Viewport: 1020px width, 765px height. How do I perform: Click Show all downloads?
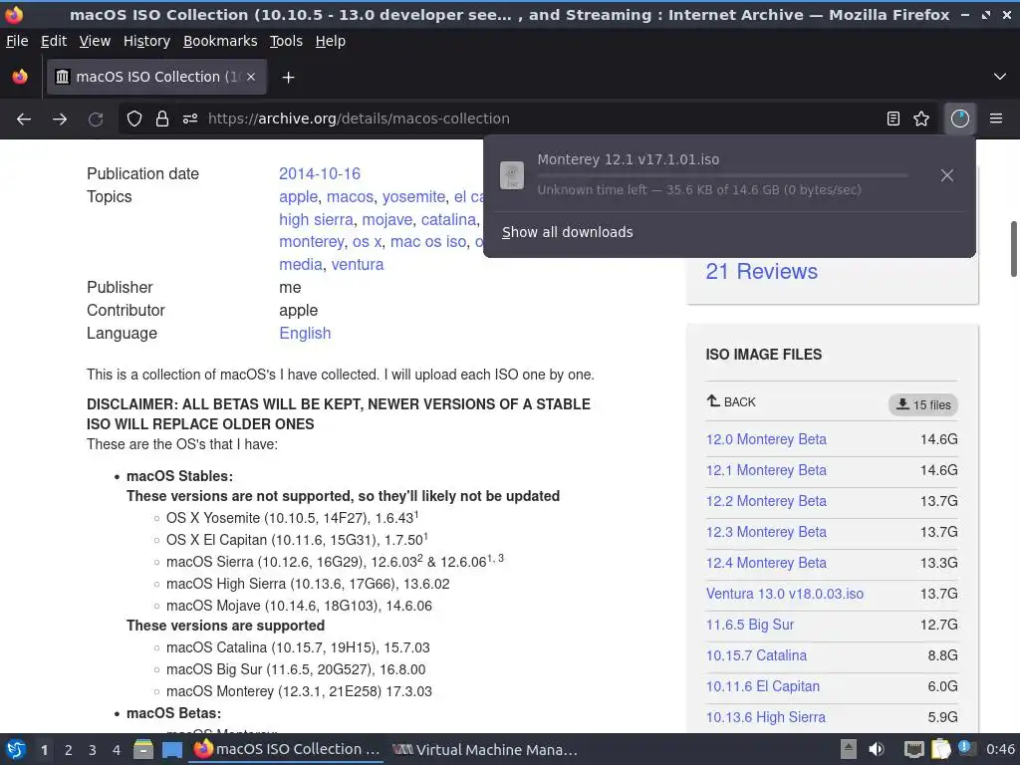pyautogui.click(x=567, y=232)
